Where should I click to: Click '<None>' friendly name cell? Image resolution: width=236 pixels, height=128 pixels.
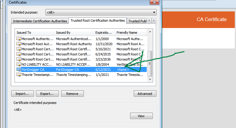[x=123, y=70]
